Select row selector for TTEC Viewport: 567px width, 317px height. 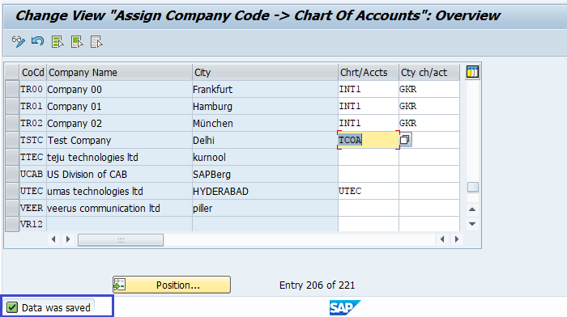pyautogui.click(x=12, y=157)
